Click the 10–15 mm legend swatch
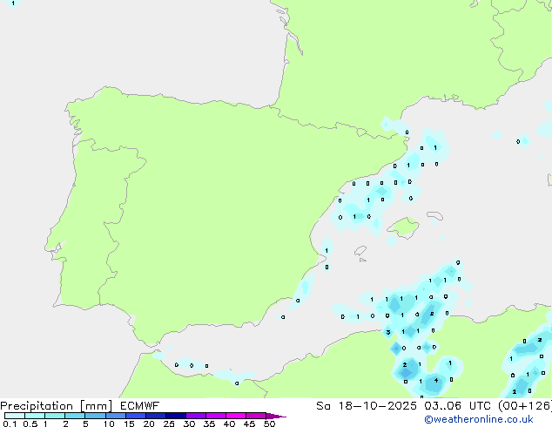The width and height of the screenshot is (552, 427). pos(115,416)
